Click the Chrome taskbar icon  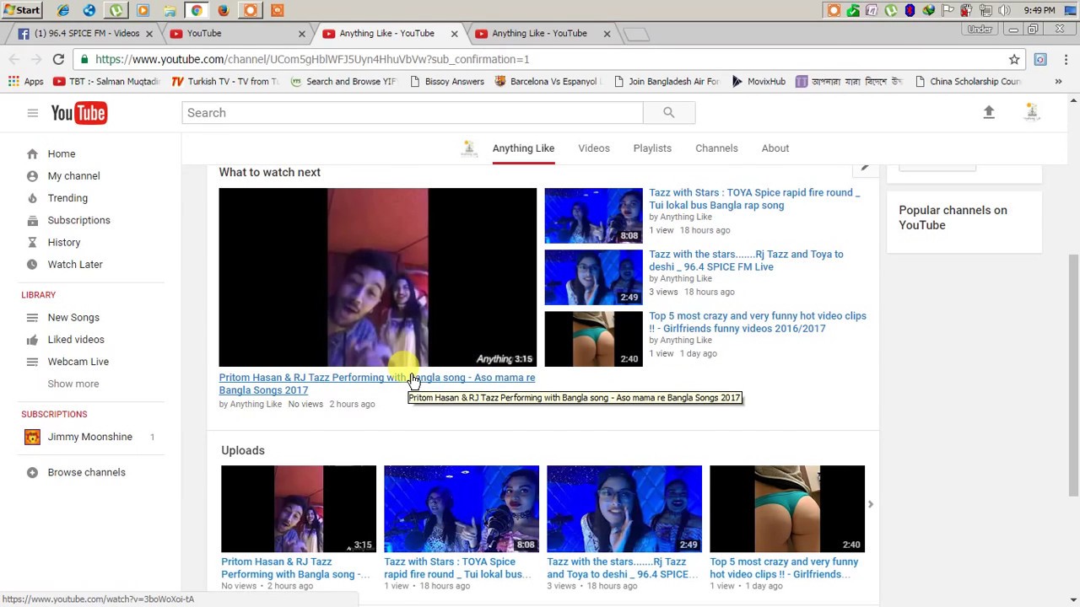click(197, 10)
